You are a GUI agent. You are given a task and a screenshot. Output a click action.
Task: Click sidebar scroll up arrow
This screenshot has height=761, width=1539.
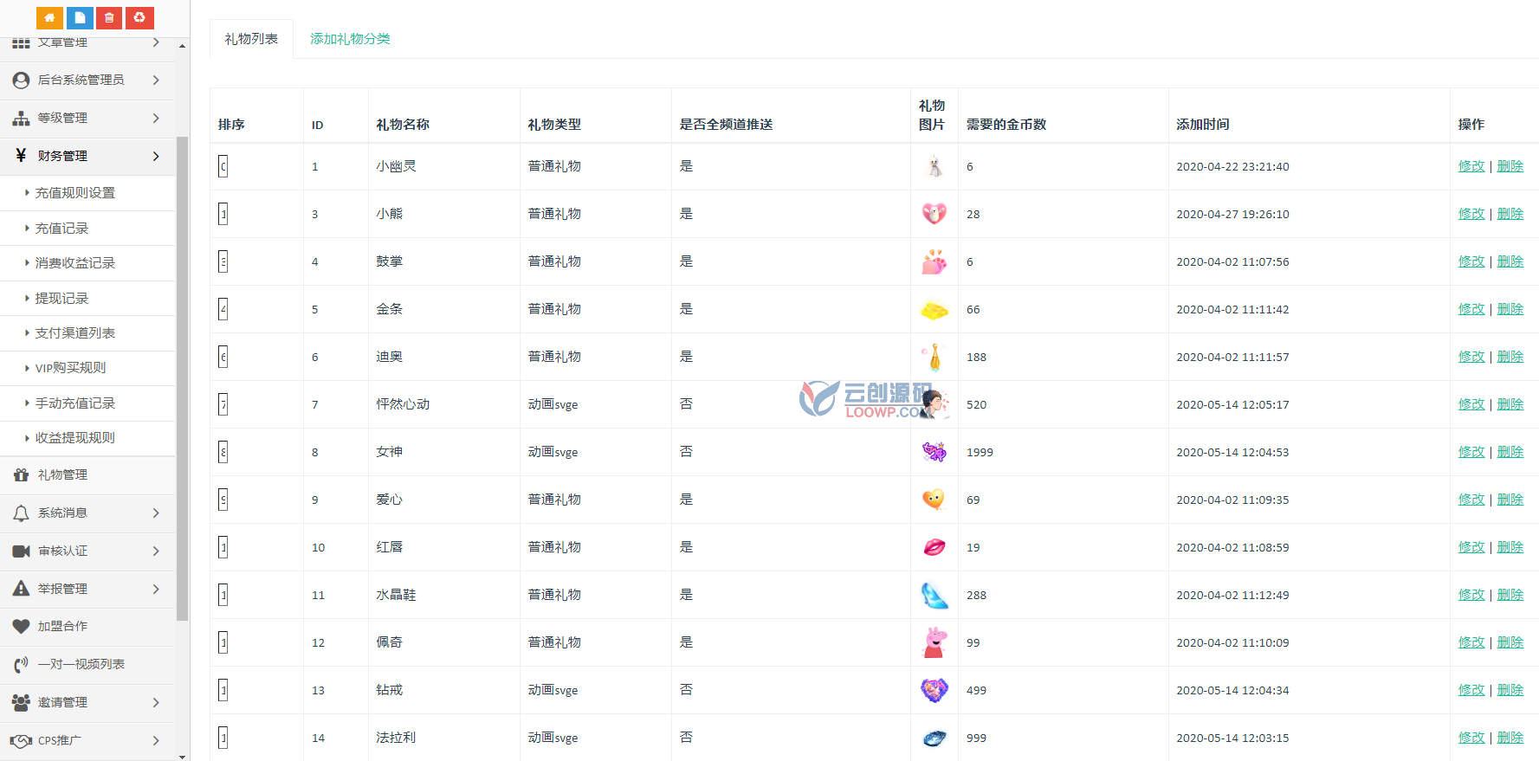(x=182, y=46)
